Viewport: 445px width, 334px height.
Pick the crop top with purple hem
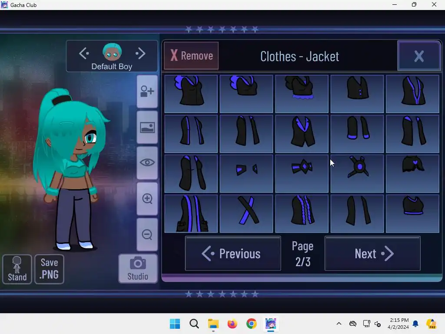412,213
